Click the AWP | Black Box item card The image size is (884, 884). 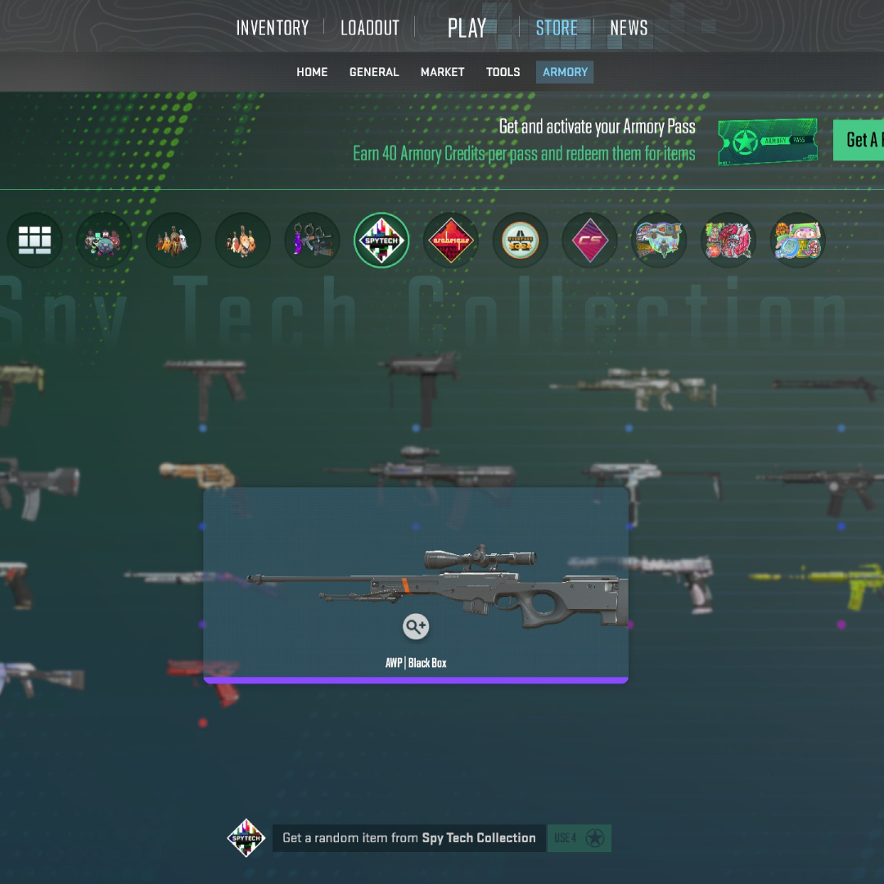416,585
